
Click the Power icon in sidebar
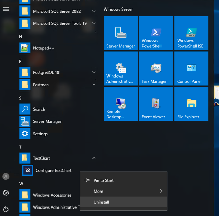(6, 209)
